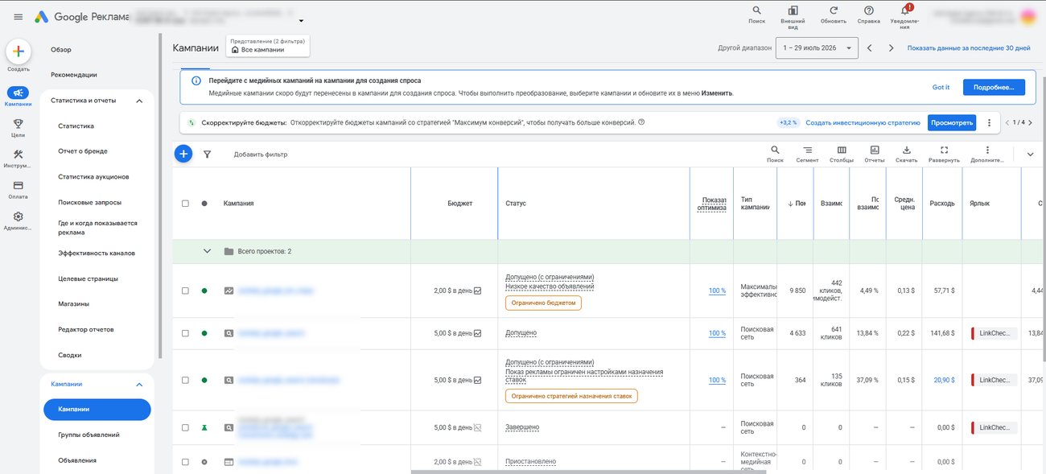Open three-dot menu on the budget recommendation
This screenshot has width=1046, height=474.
coord(989,123)
